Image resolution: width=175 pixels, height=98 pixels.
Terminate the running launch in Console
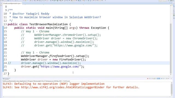pyautogui.click(x=148, y=79)
